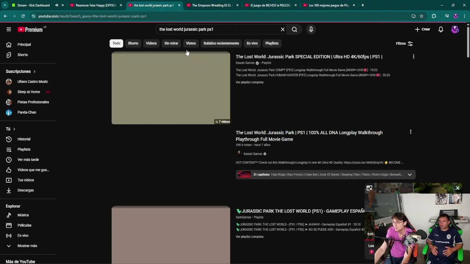Open JURASSIC PARK THE LOST WORLD GAMEPLAY title
The image size is (470, 264).
300,211
